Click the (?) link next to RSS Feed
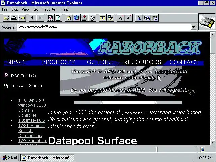 [x=34, y=76]
